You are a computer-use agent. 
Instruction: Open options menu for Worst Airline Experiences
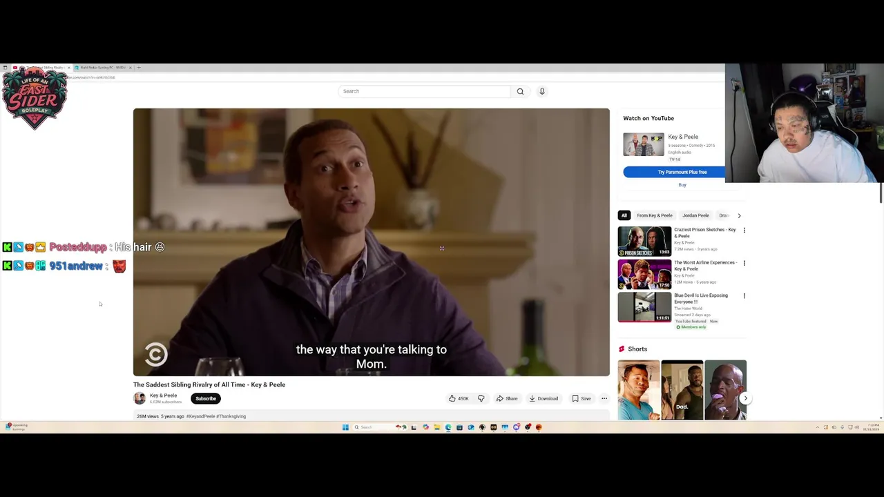744,263
